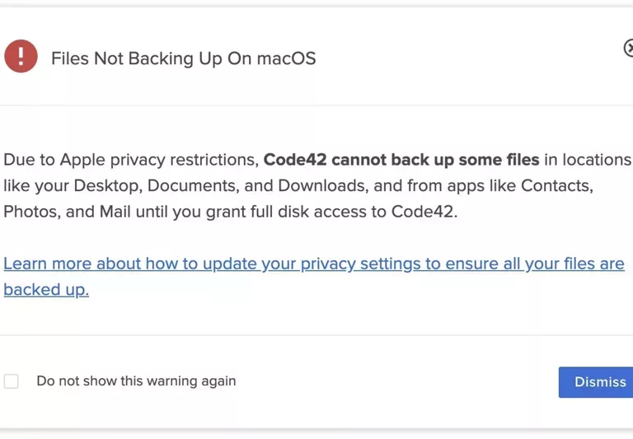The width and height of the screenshot is (633, 439).
Task: Click the red exclamation warning icon
Action: [x=21, y=57]
